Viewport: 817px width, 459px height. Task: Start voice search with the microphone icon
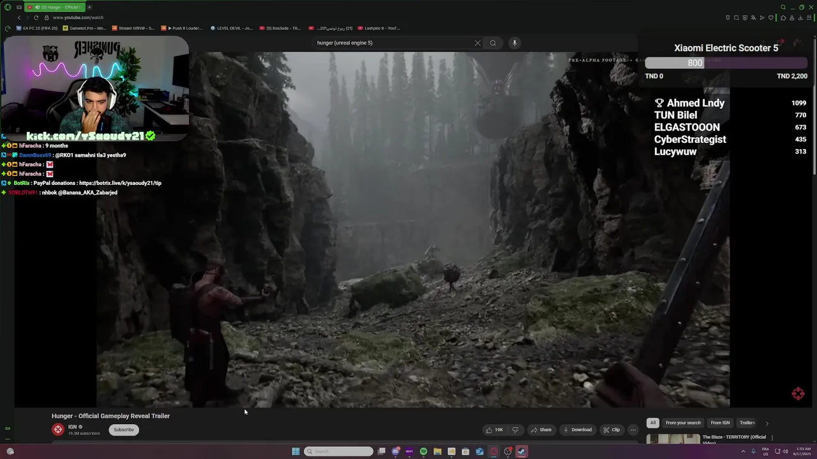(514, 43)
